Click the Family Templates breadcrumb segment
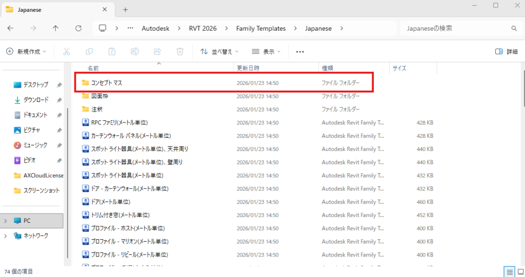The height and width of the screenshot is (277, 525). coord(260,29)
